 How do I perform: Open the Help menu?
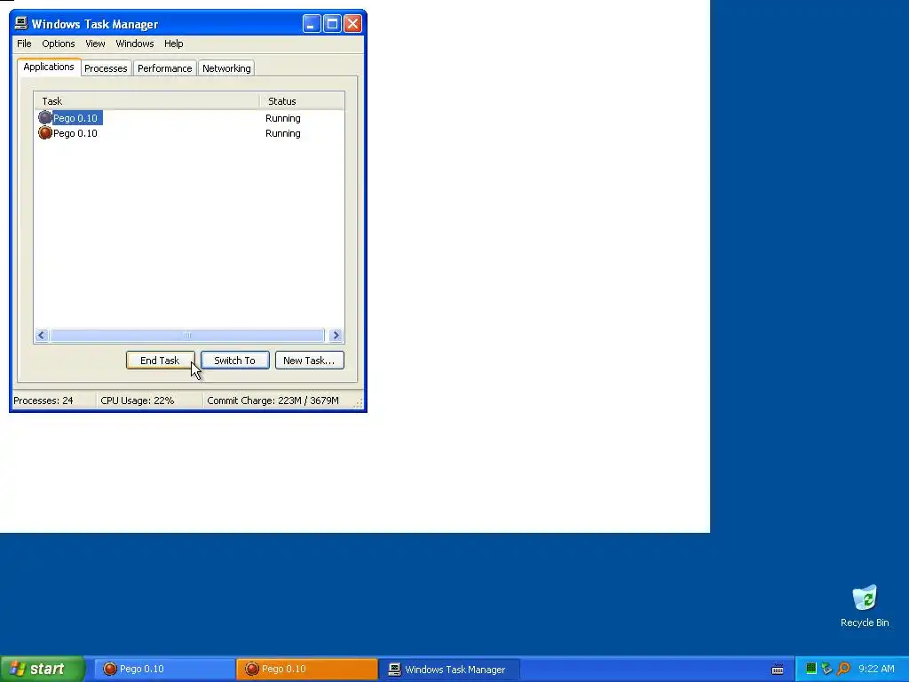click(x=173, y=44)
